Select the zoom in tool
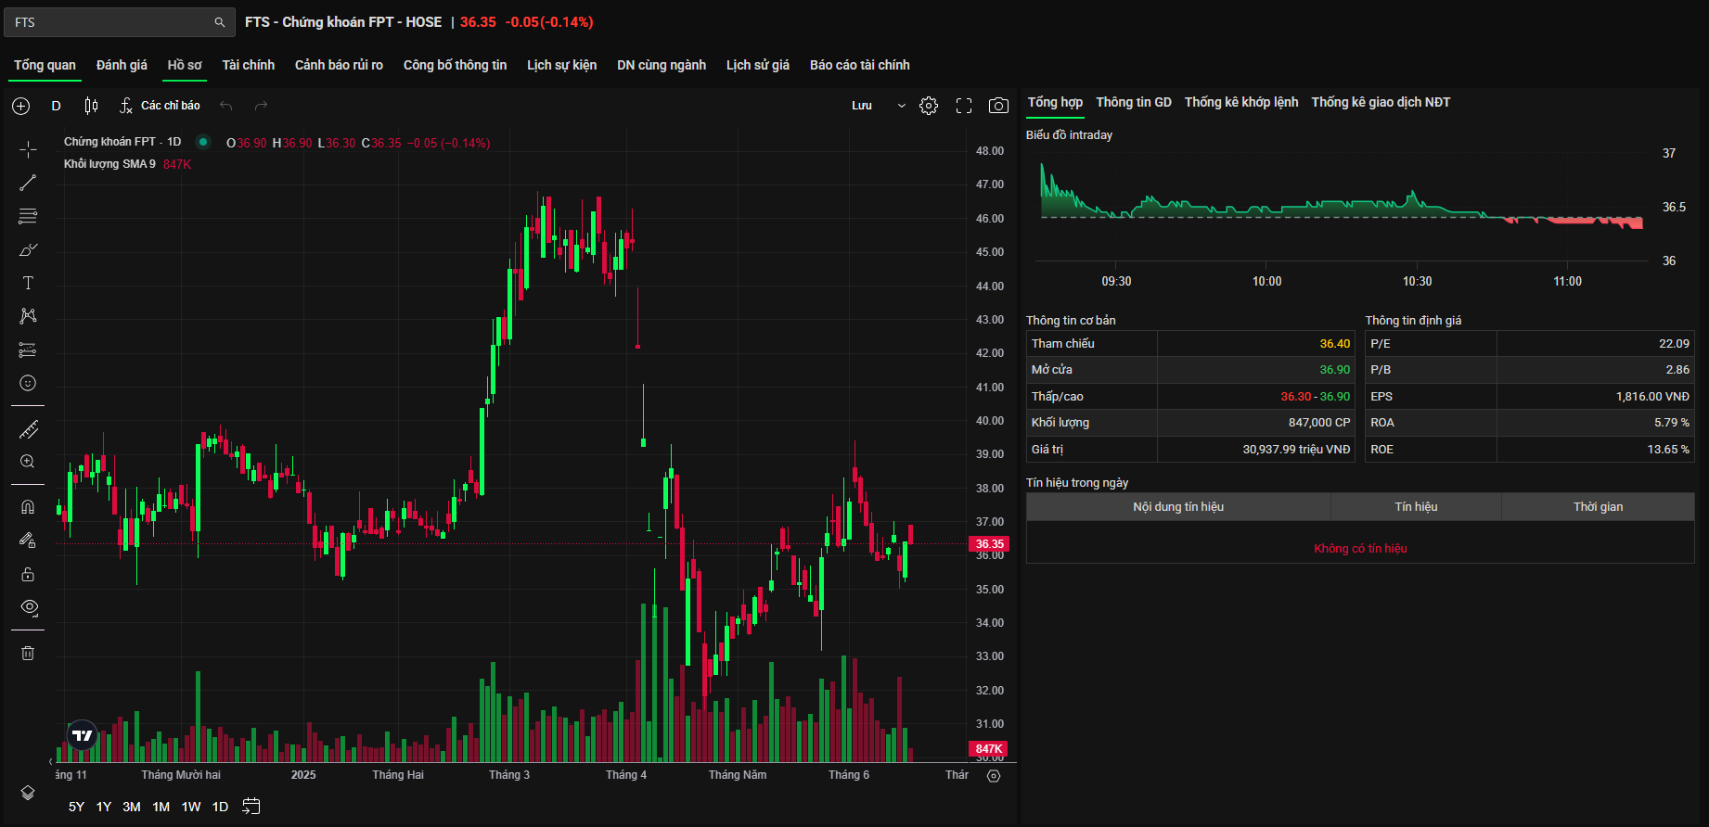The image size is (1709, 827). click(28, 462)
